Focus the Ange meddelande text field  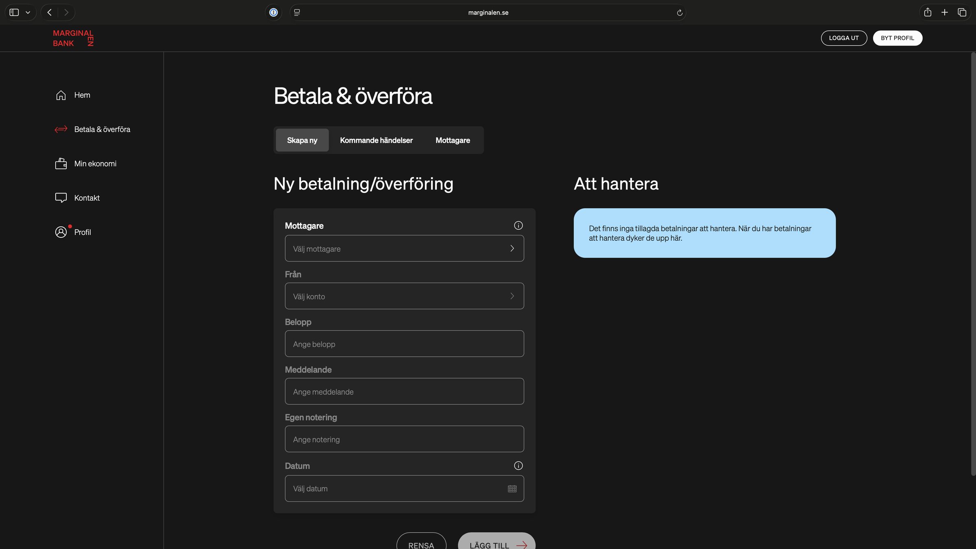tap(404, 392)
